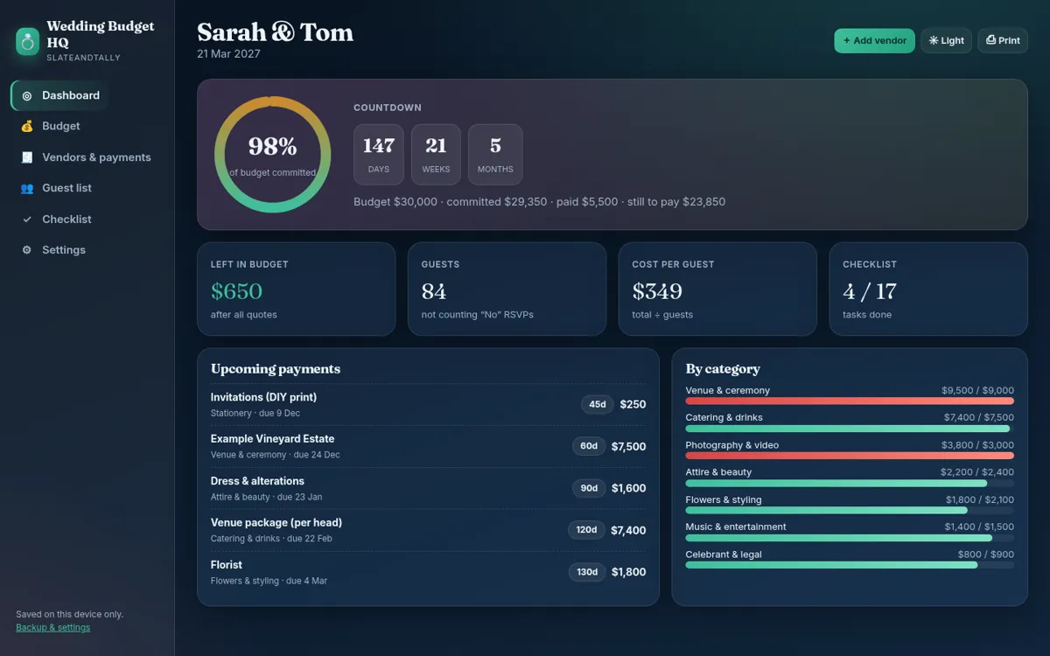Click the Venue & ceremony progress bar

850,401
